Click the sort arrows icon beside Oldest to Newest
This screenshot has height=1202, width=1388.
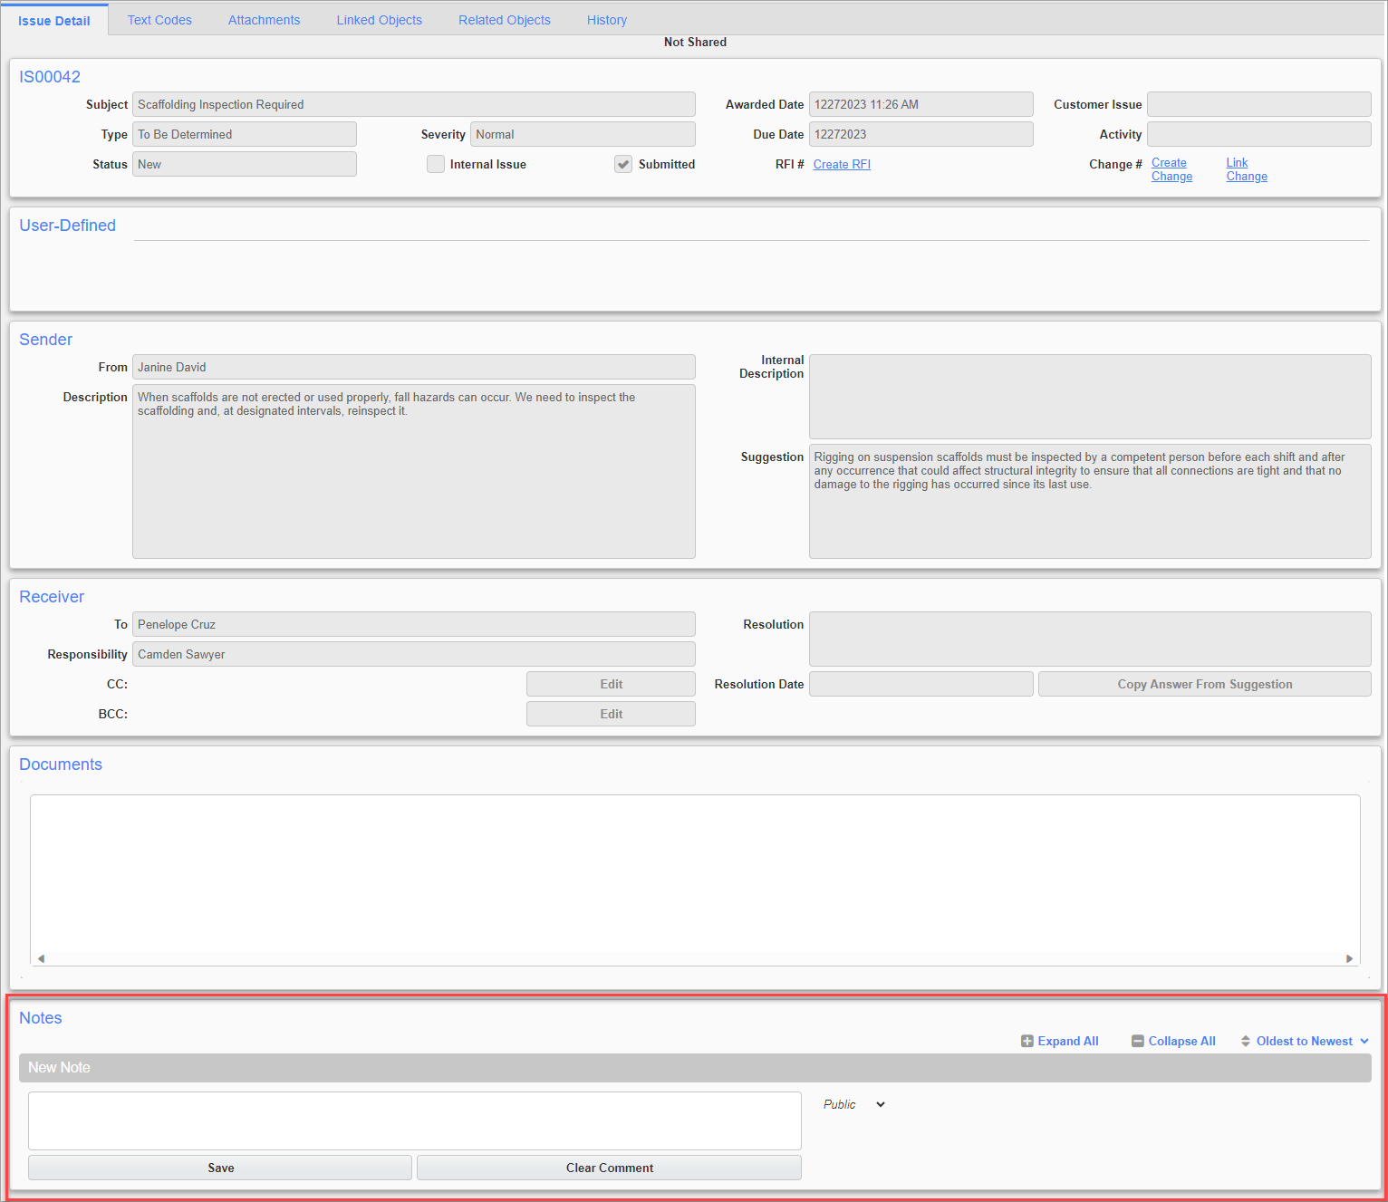point(1246,1042)
